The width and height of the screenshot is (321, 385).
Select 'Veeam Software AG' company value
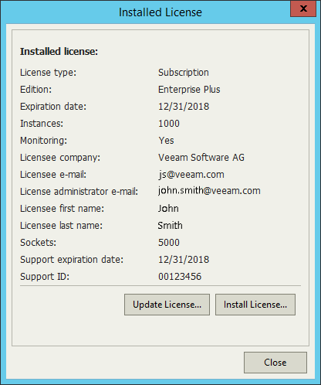(x=201, y=158)
